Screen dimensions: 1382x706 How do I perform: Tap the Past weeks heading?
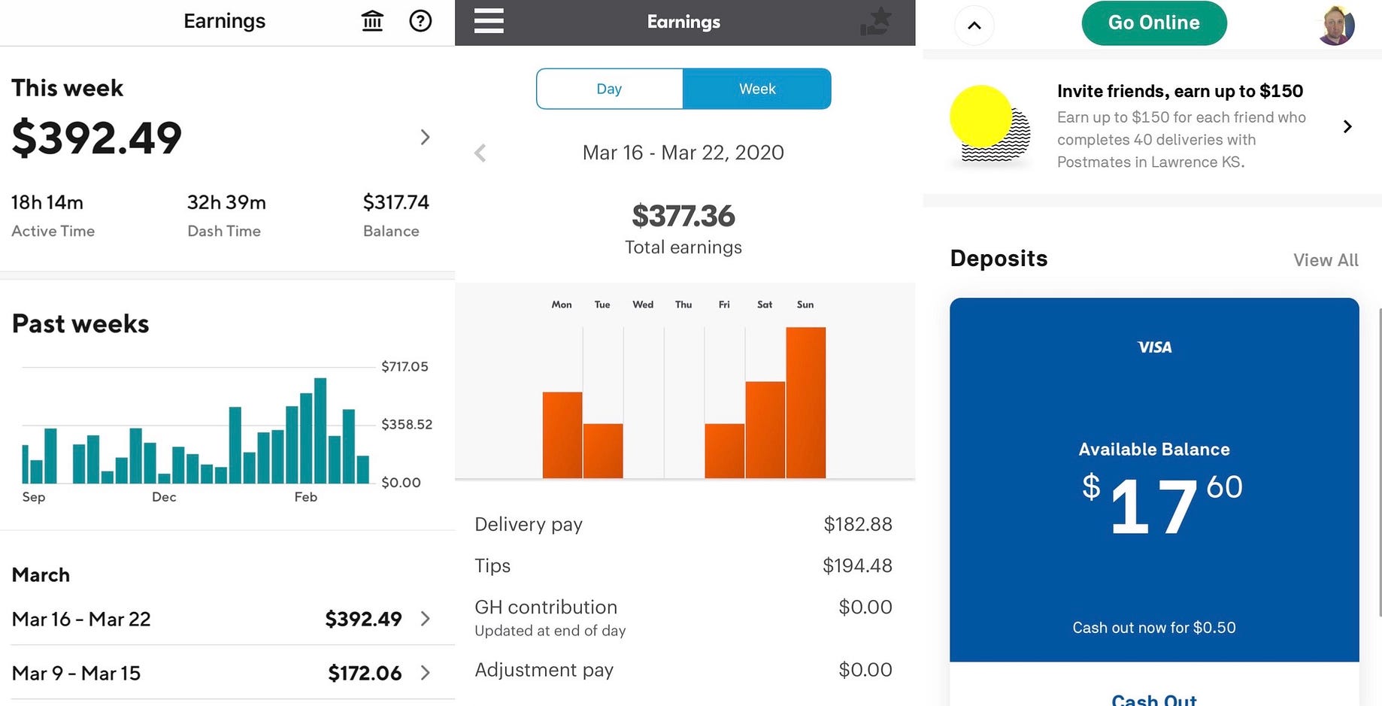[x=80, y=324]
